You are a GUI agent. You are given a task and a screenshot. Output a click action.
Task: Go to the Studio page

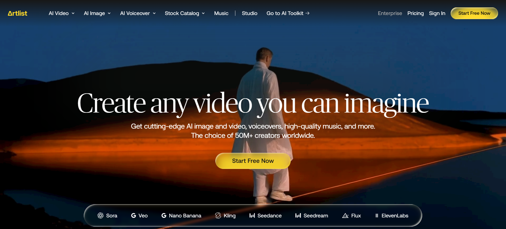click(x=249, y=13)
